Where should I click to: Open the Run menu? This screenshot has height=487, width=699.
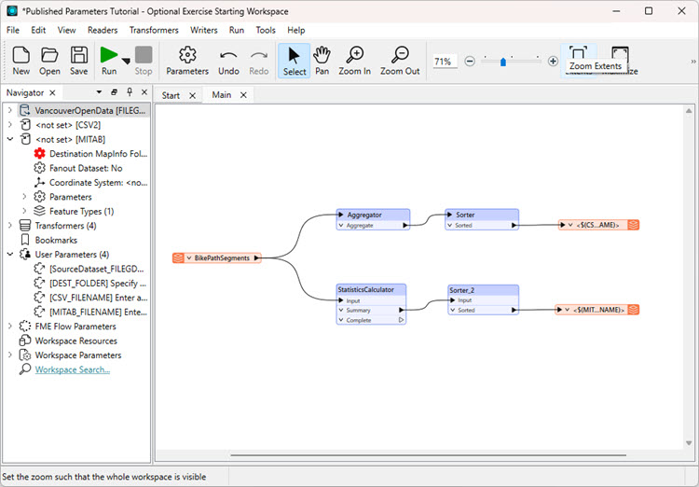point(237,30)
